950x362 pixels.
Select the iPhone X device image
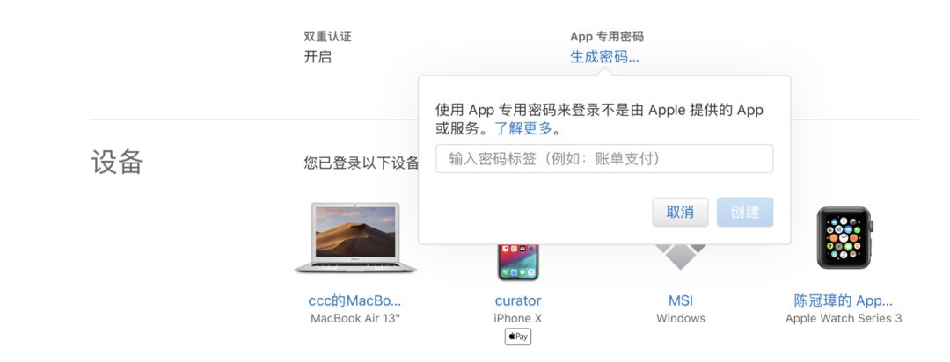click(x=517, y=262)
